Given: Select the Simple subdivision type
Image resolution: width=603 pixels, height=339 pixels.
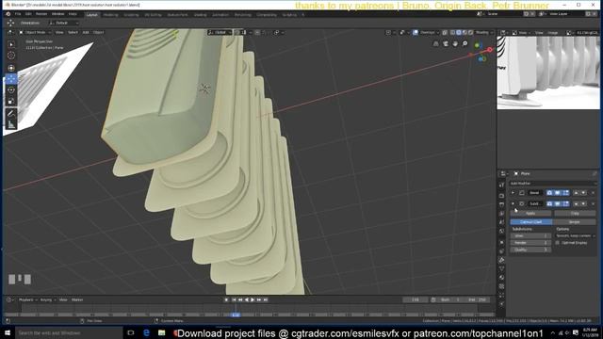Looking at the screenshot, I should (x=574, y=222).
